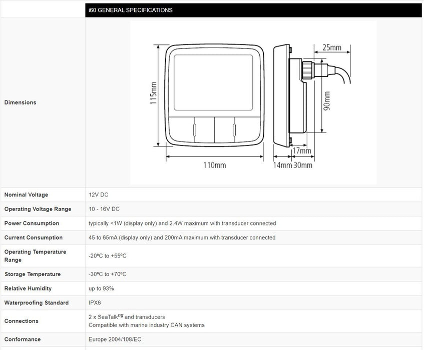
Task: Click the 90mm vertical dimension label
Action: tap(327, 101)
